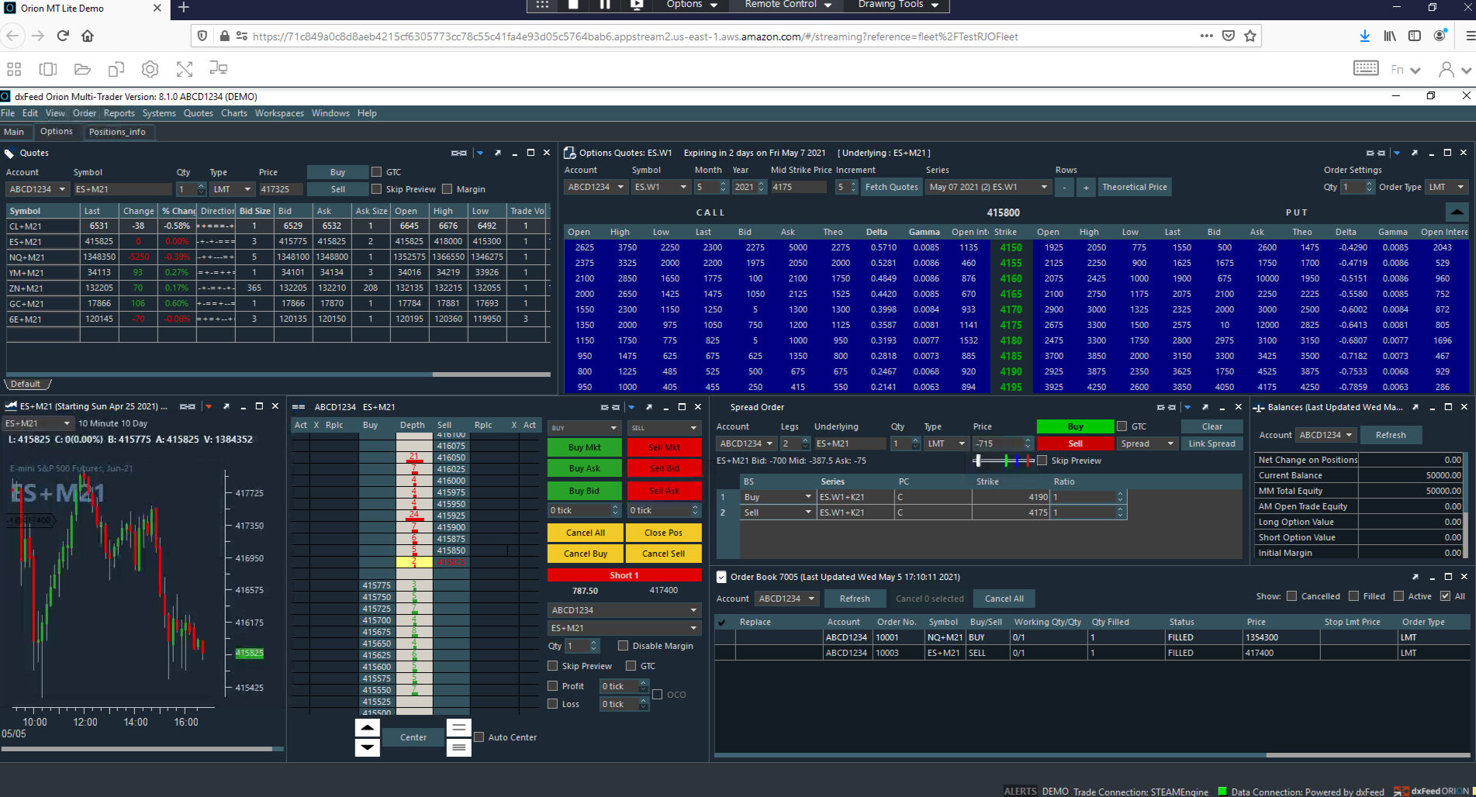Click the red Sell Mkt button
Image resolution: width=1476 pixels, height=797 pixels.
click(x=664, y=447)
